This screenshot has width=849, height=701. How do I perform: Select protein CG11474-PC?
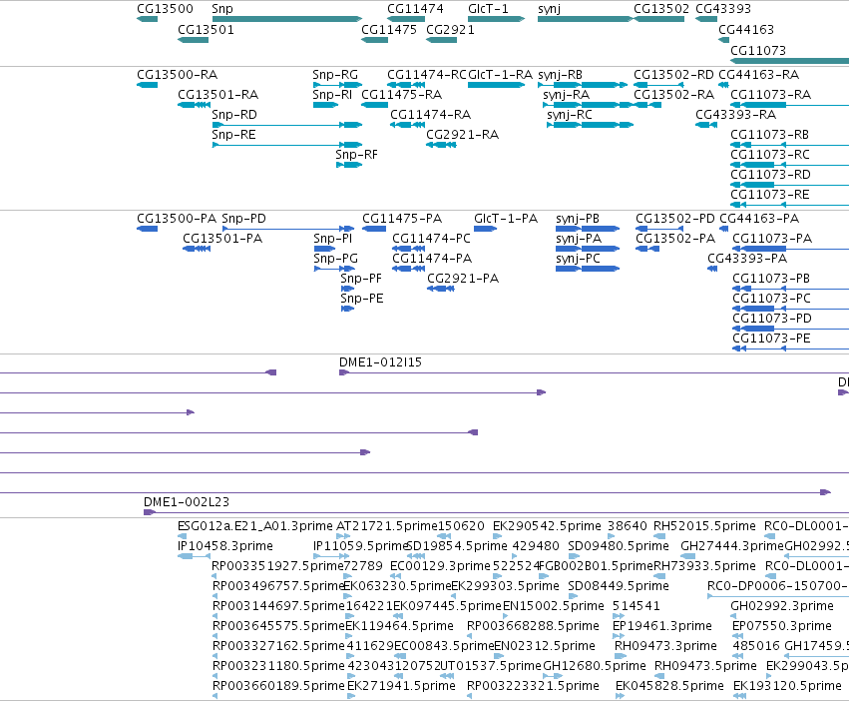pos(408,249)
